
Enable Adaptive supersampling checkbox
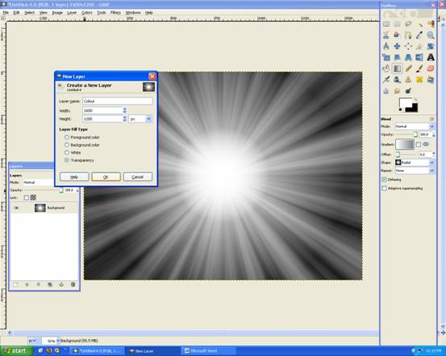[384, 188]
